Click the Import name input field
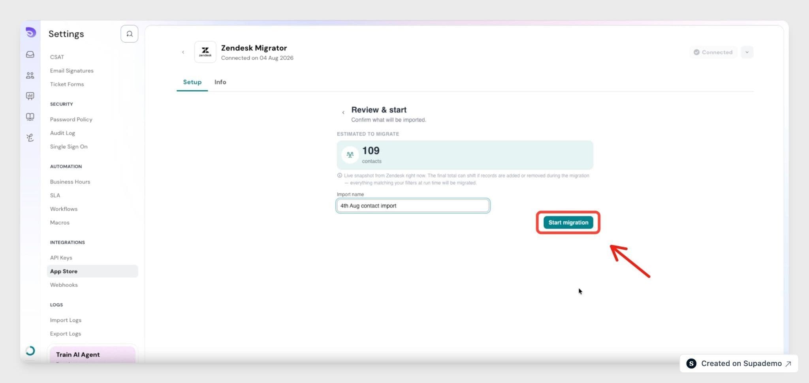This screenshot has height=383, width=809. pos(413,206)
